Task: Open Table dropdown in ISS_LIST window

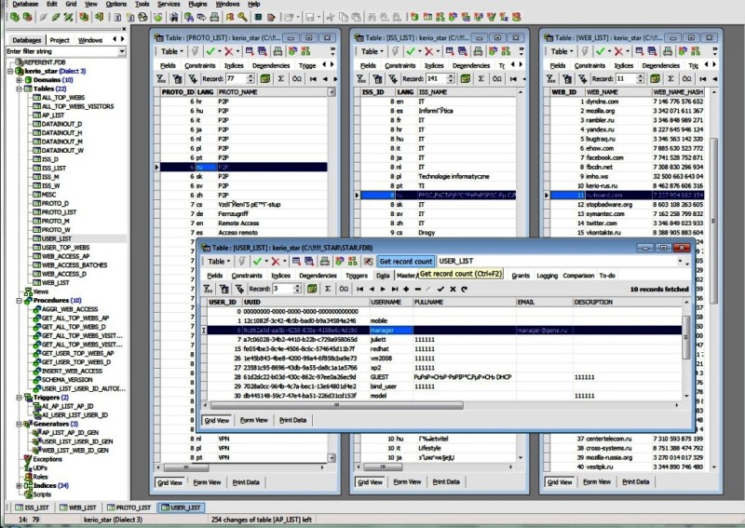Action: (x=372, y=51)
